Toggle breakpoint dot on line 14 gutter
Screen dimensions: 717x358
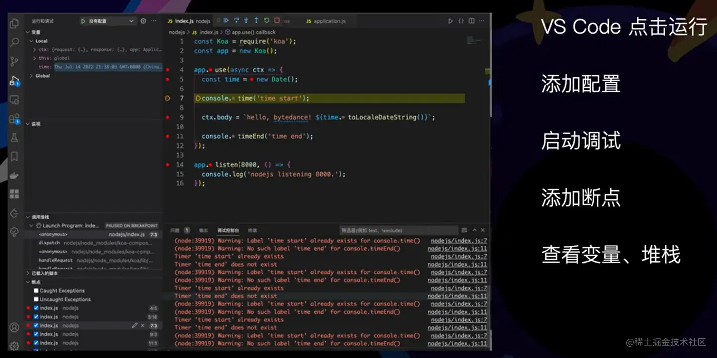tap(168, 165)
